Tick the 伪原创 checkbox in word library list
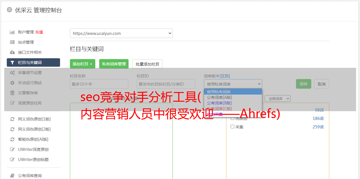The width and height of the screenshot is (360, 179). coord(232,118)
